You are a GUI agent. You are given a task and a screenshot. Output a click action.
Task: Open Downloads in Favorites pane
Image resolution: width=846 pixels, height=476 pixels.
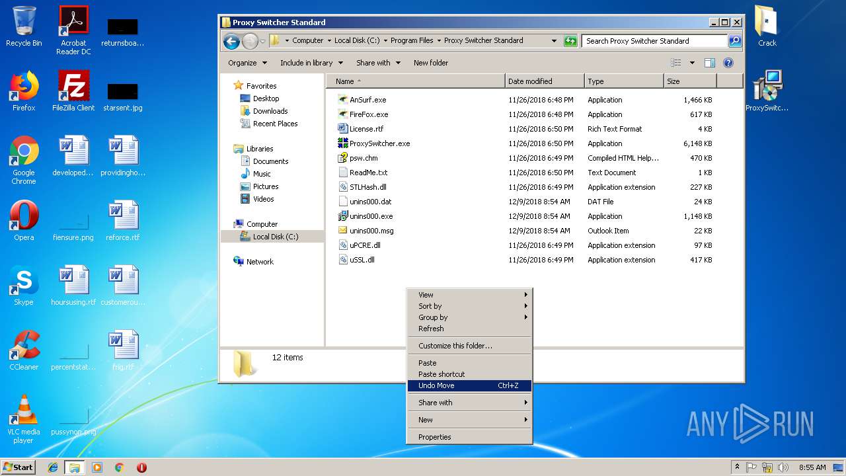[270, 111]
